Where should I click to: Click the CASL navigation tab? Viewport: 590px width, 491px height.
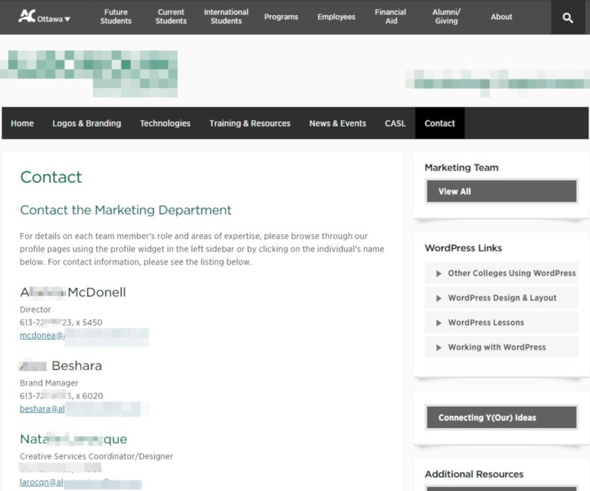[395, 123]
